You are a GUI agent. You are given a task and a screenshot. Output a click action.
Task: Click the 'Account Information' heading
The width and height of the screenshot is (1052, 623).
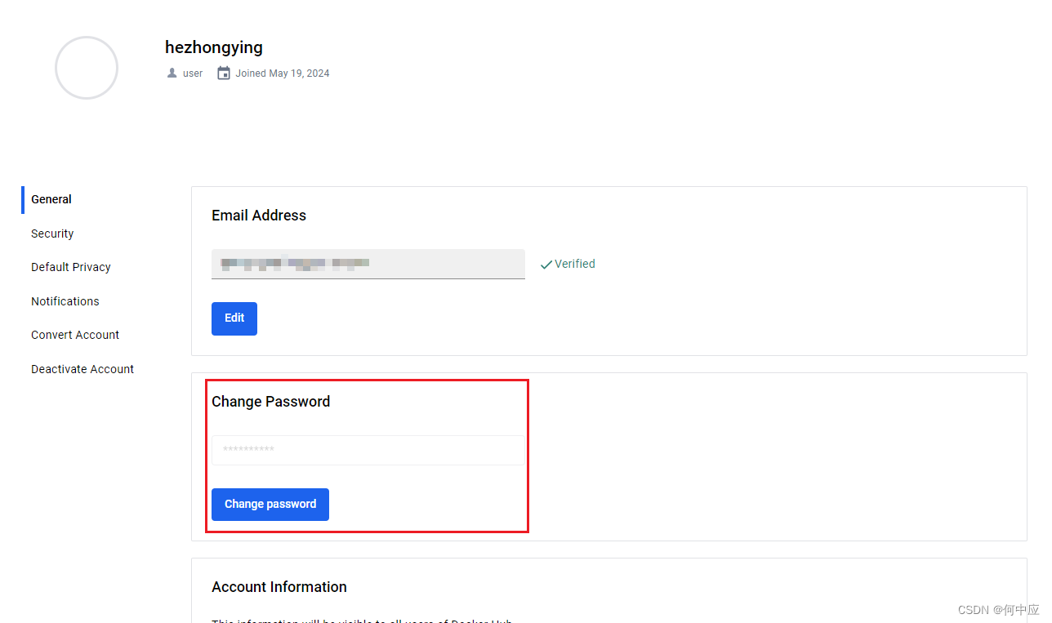[x=279, y=587]
